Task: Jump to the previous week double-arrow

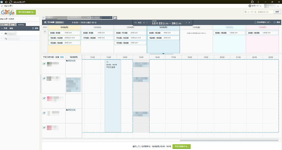Action: pyautogui.click(x=144, y=23)
